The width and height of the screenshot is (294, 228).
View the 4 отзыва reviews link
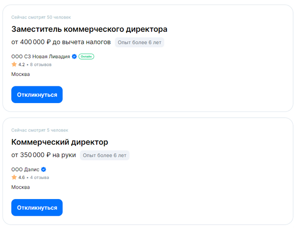point(39,177)
